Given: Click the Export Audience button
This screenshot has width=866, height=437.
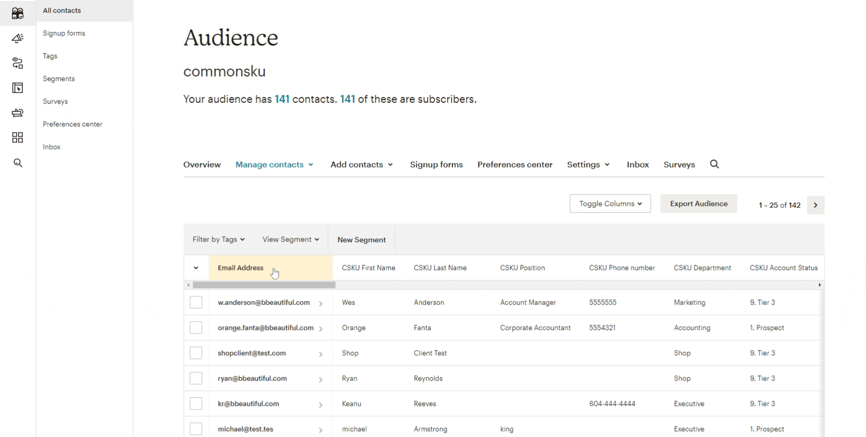Looking at the screenshot, I should point(699,204).
